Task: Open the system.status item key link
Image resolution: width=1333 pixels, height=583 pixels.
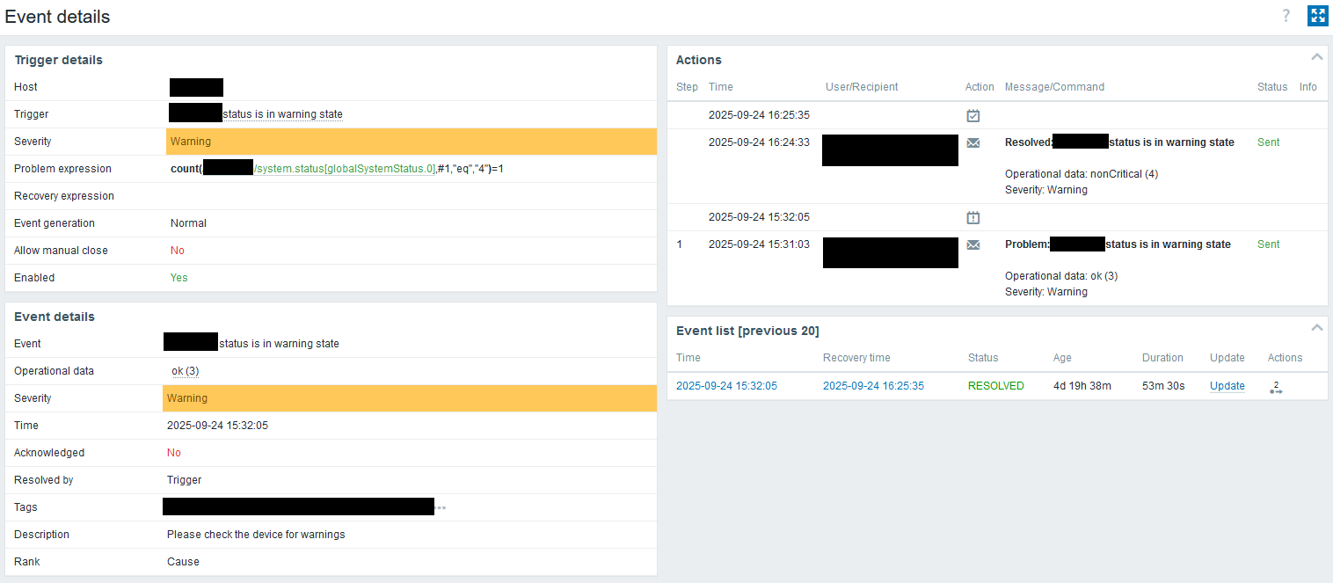Action: coord(344,169)
